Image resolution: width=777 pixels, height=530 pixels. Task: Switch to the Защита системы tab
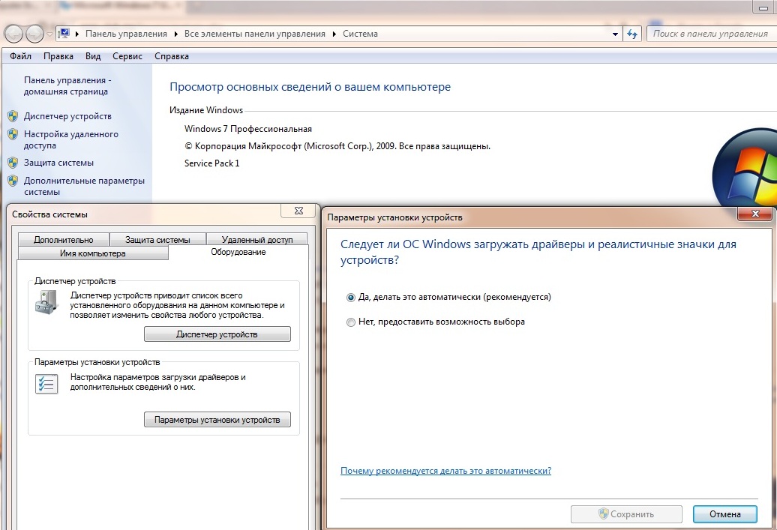[x=157, y=240]
